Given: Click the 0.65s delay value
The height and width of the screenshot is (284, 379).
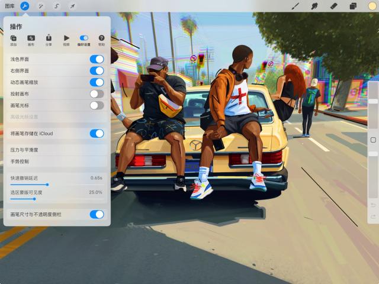Looking at the screenshot, I should pos(97,178).
